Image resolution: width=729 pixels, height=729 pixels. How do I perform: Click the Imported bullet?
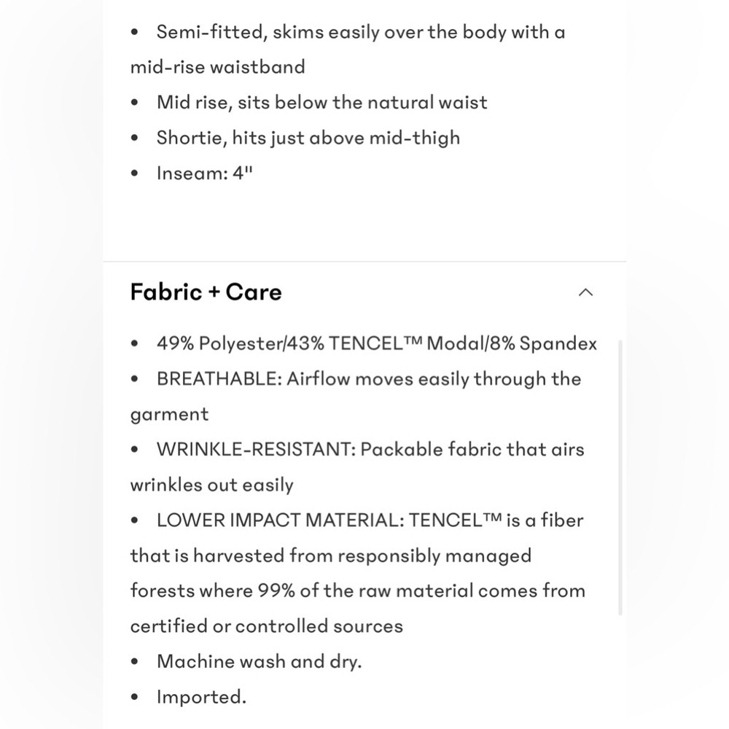[201, 697]
